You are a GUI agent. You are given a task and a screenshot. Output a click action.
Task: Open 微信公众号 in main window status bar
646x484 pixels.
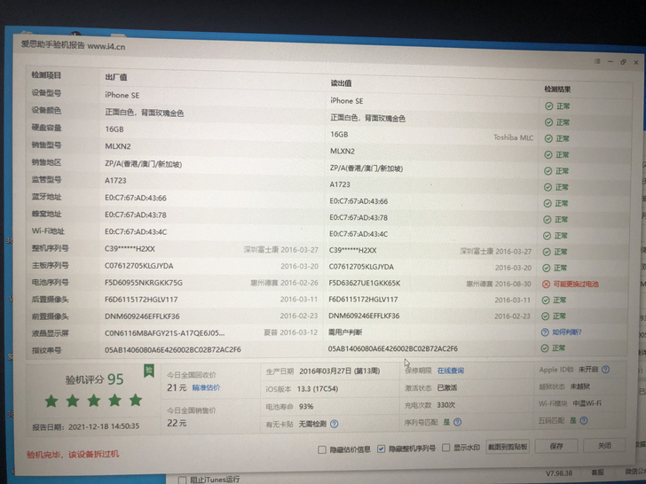(x=635, y=472)
